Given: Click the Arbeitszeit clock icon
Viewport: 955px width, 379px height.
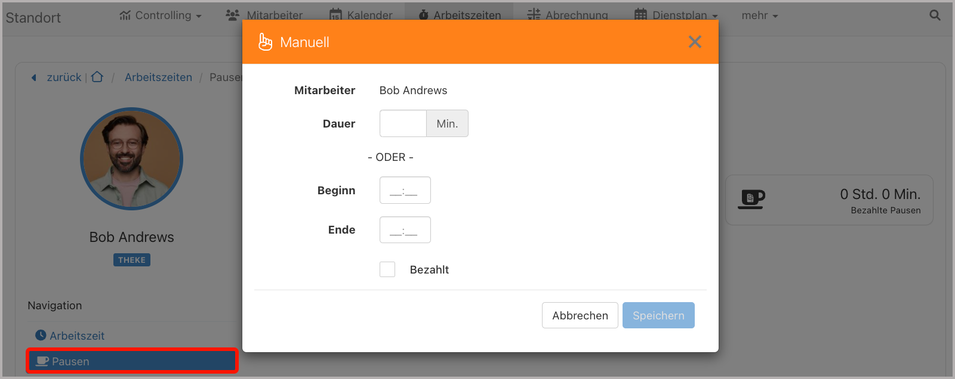Looking at the screenshot, I should (41, 335).
